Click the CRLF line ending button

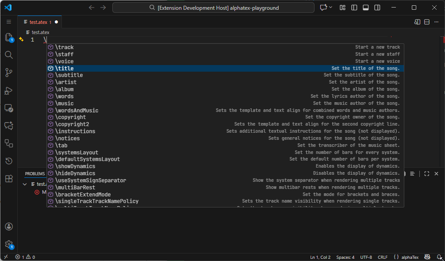coord(382,257)
